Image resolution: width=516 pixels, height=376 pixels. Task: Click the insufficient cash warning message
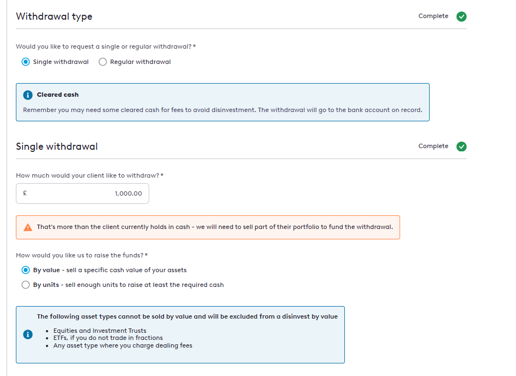click(x=214, y=227)
